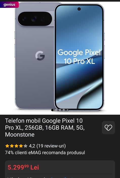Jump to the third carousel dot
This screenshot has width=120, height=178.
(60, 110)
